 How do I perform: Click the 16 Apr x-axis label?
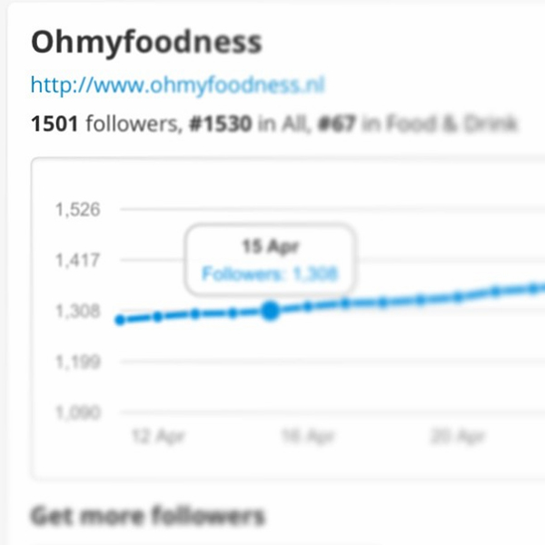[308, 437]
